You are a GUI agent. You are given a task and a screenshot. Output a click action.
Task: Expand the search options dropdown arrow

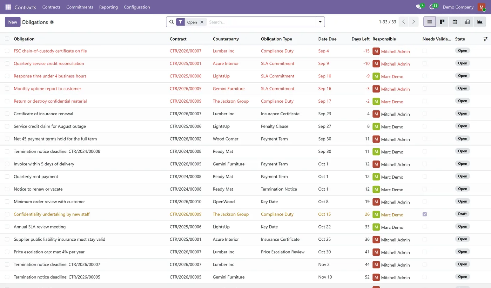pos(320,22)
